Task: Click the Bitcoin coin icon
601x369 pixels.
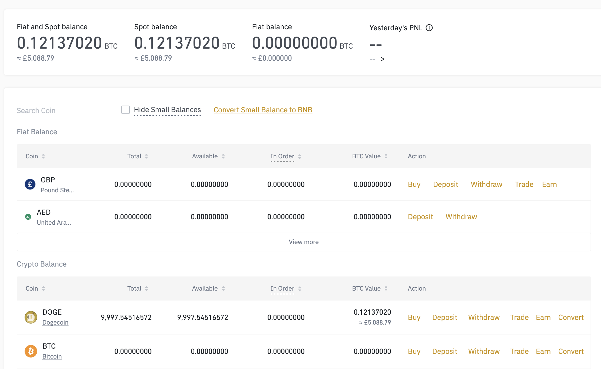Action: [x=31, y=351]
